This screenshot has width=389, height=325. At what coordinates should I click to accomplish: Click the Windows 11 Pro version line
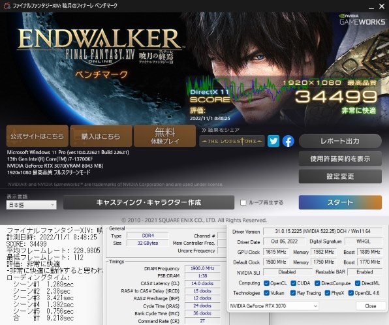pyautogui.click(x=68, y=152)
